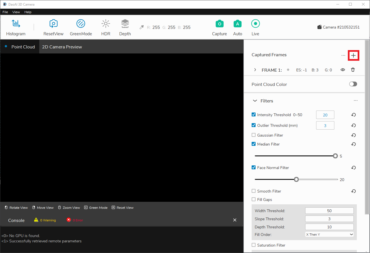Open the Histogram tool
The image size is (370, 253).
click(16, 24)
